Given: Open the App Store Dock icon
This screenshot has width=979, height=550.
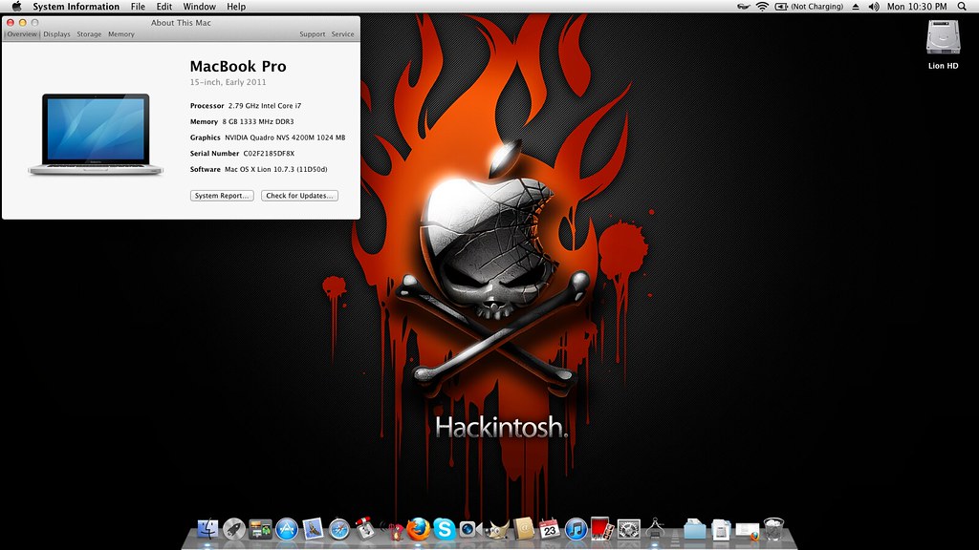Looking at the screenshot, I should (x=287, y=529).
